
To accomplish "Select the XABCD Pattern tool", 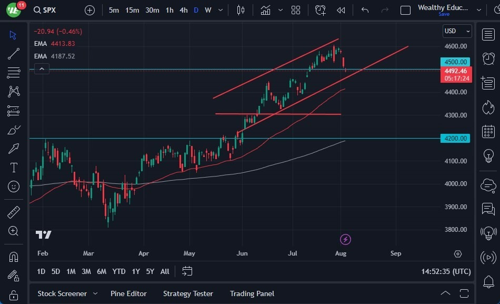I will pos(13,92).
